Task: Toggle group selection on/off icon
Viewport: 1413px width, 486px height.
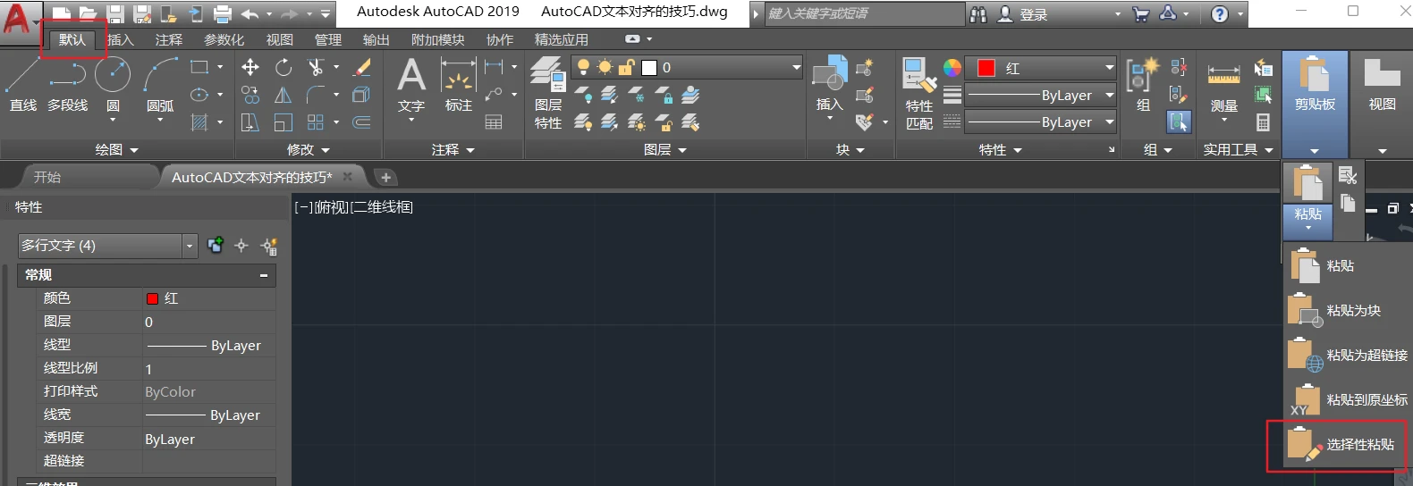Action: coord(1179,122)
